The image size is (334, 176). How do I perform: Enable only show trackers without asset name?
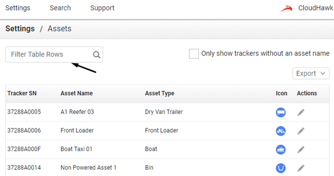coord(194,54)
